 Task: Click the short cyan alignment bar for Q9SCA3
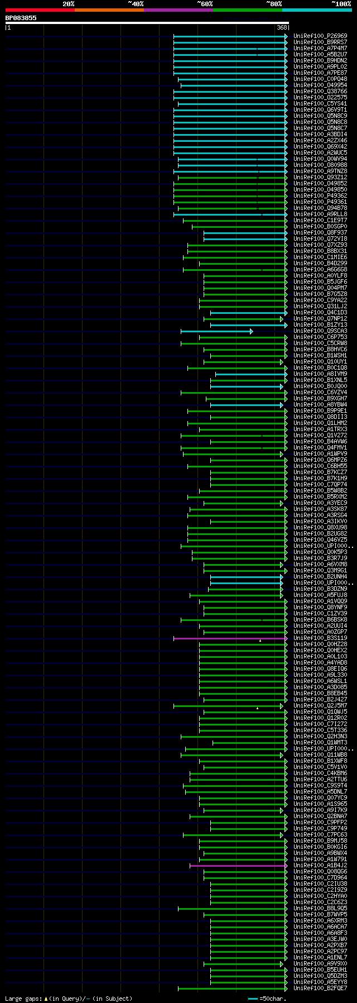pyautogui.click(x=216, y=332)
